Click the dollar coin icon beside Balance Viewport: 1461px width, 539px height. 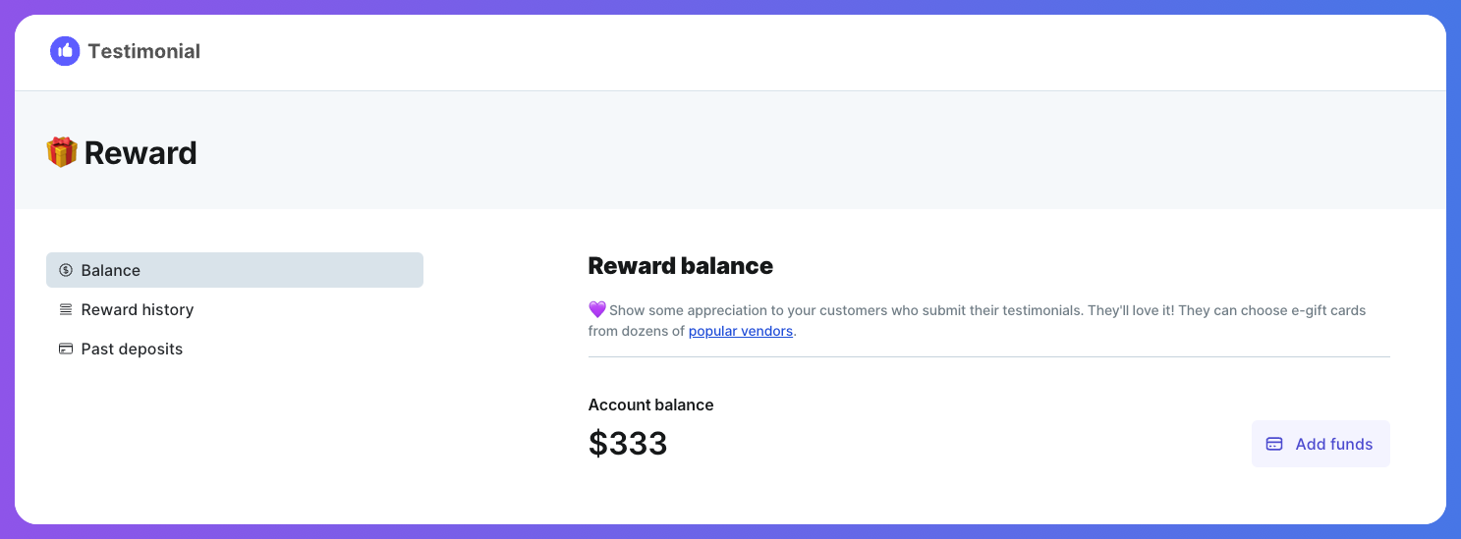click(66, 270)
